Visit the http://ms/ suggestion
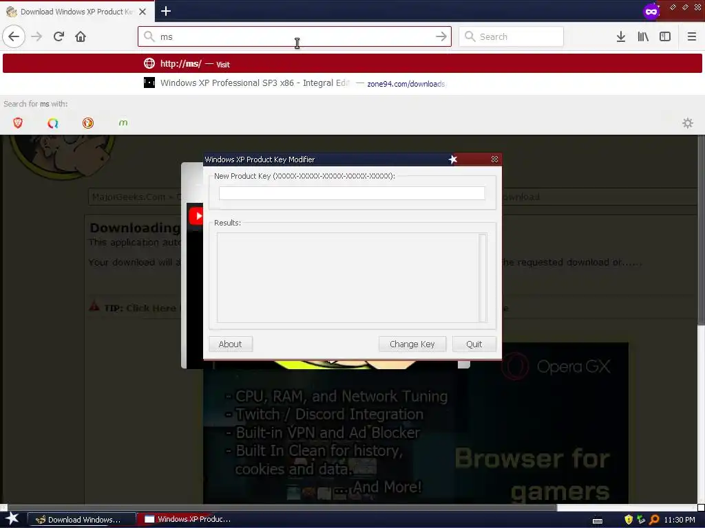The width and height of the screenshot is (705, 528). click(x=352, y=63)
